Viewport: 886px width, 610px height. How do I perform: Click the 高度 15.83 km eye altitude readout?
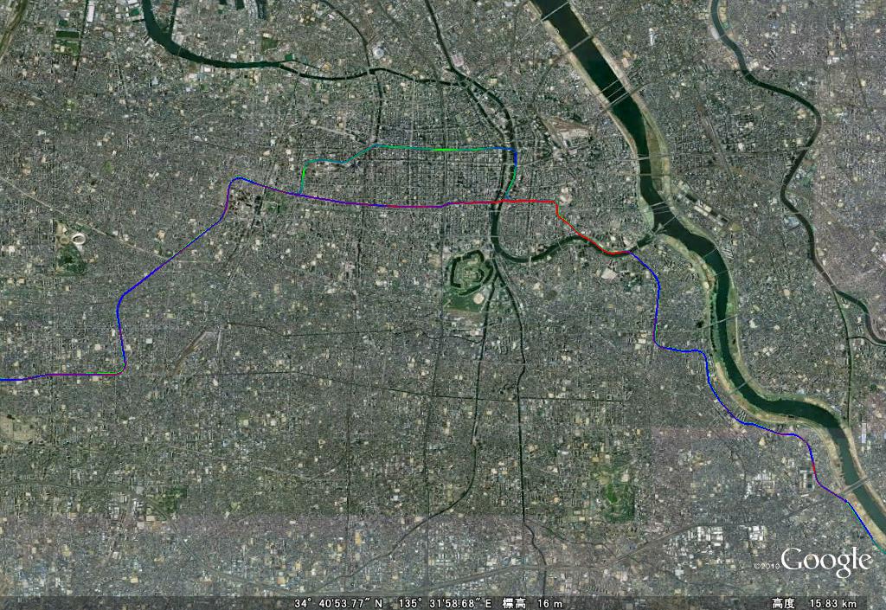pyautogui.click(x=814, y=603)
